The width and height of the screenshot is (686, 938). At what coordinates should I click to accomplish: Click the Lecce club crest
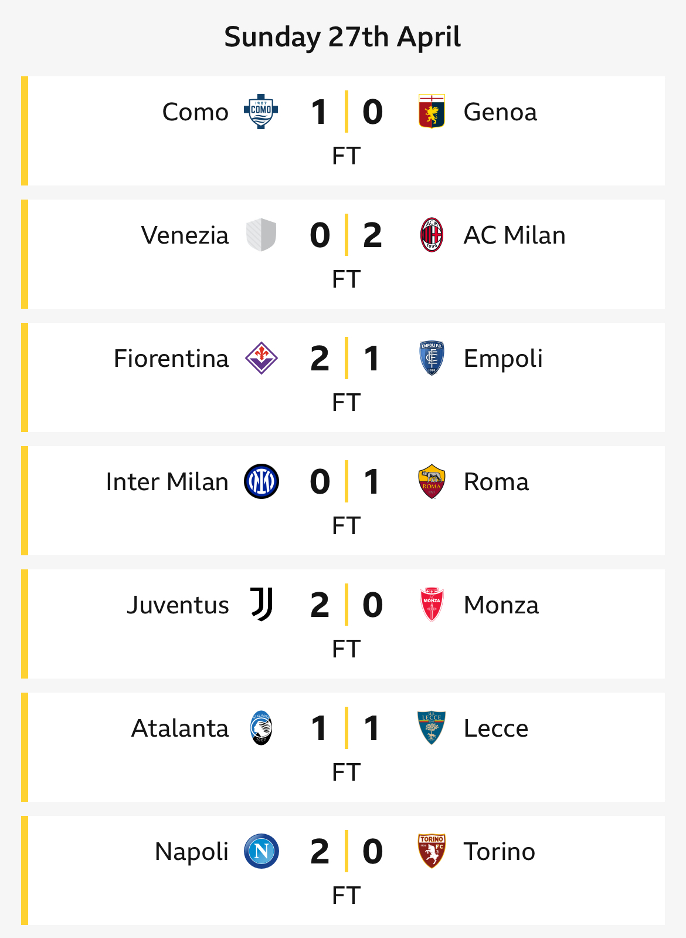click(432, 728)
